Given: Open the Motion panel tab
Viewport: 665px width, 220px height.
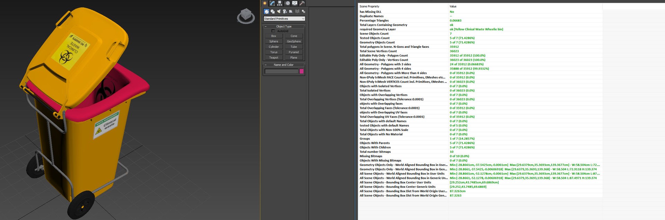Looking at the screenshot, I should coord(287,3).
